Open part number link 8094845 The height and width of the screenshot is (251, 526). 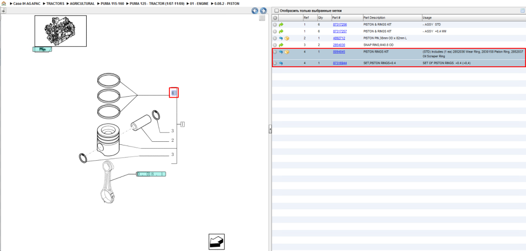coord(339,52)
